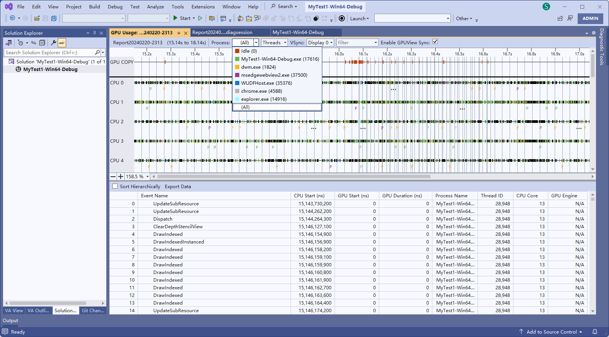Click the timeline horizontal scrollbar
This screenshot has width=609, height=337.
(294, 176)
